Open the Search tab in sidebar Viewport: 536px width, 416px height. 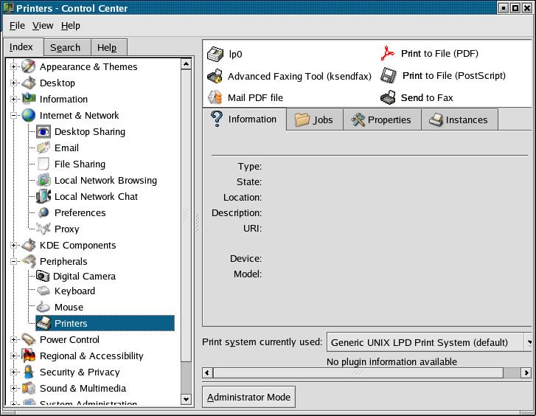point(65,47)
